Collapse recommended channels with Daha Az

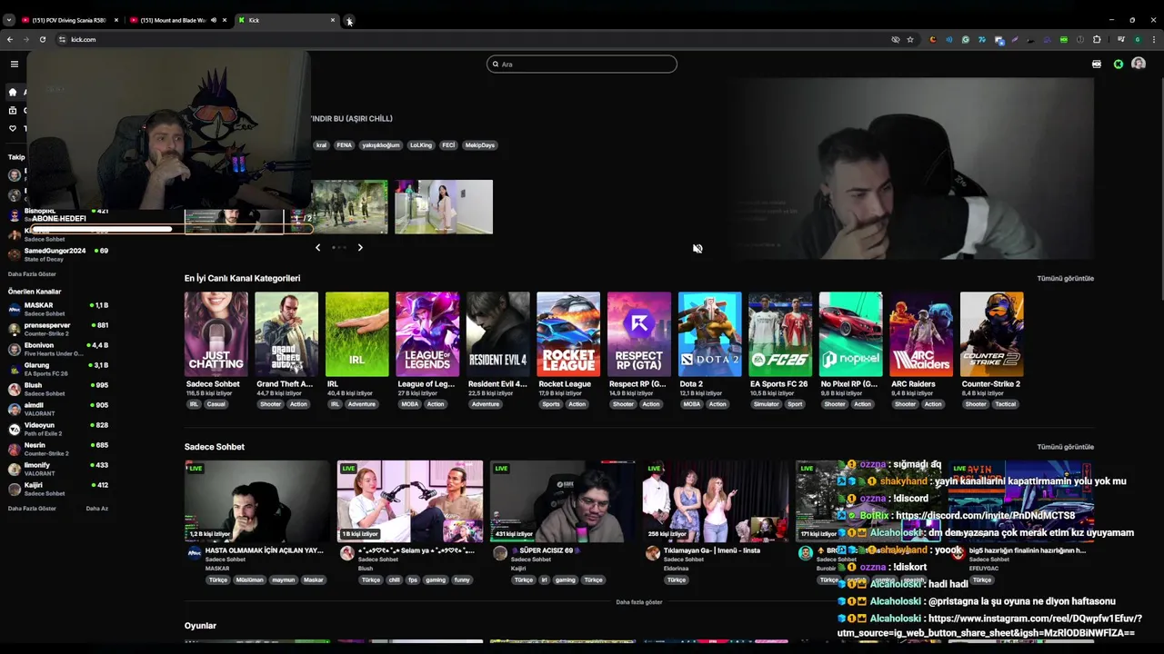(x=96, y=509)
